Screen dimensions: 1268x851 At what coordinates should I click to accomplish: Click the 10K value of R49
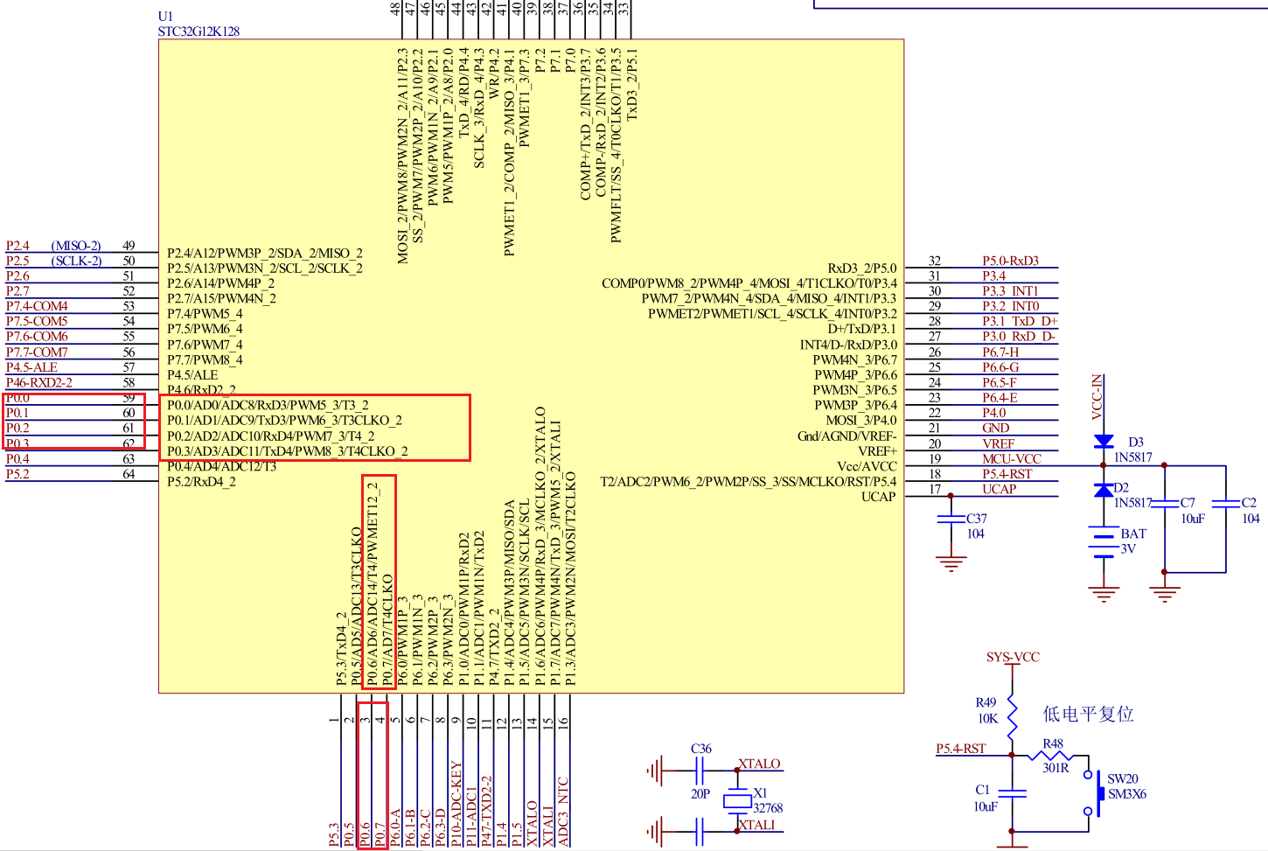tap(988, 718)
